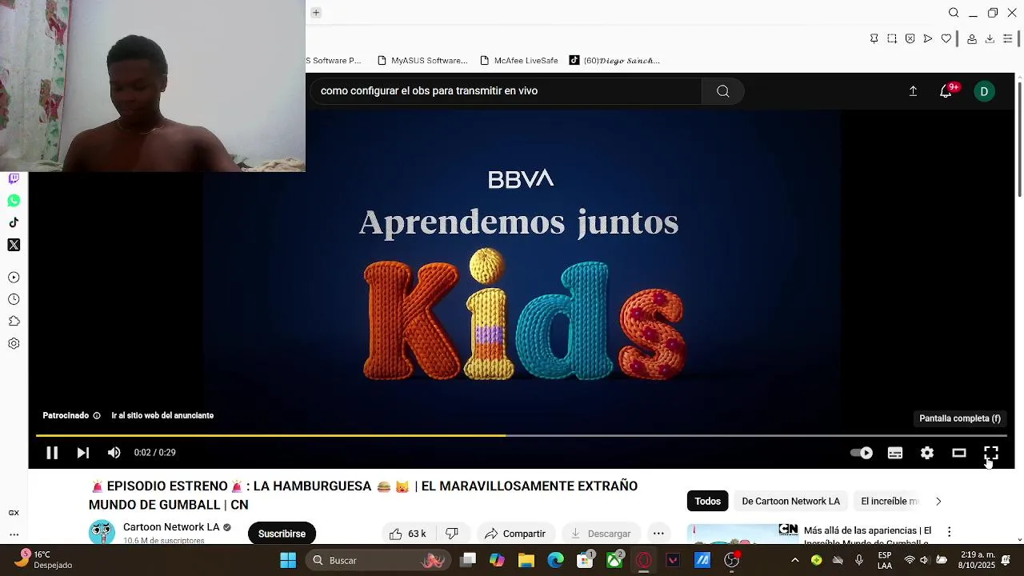Open the ad blocker shield icon
1024x576 pixels.
(910, 38)
